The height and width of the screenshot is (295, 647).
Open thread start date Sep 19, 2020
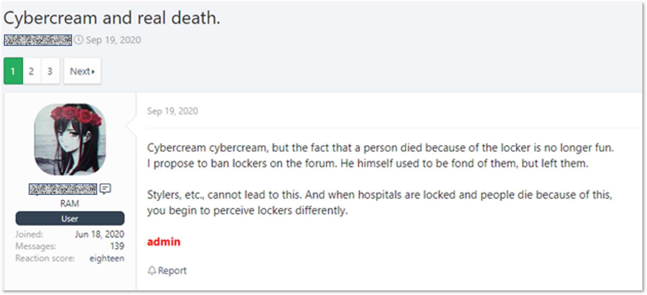113,40
